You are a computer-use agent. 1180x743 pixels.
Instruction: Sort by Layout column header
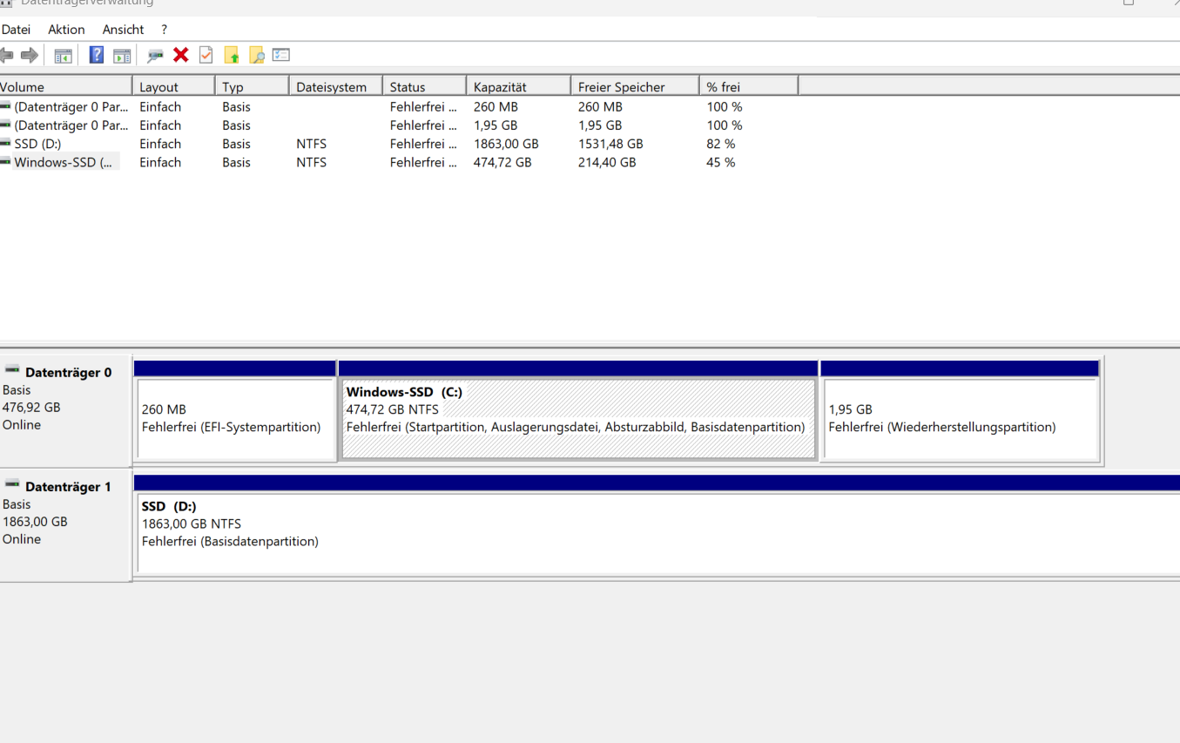click(173, 86)
